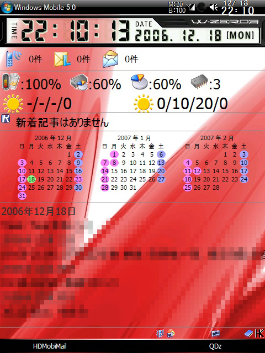Tap the W-ZERO3 logo on clock banner
The width and height of the screenshot is (265, 353).
[x=225, y=22]
